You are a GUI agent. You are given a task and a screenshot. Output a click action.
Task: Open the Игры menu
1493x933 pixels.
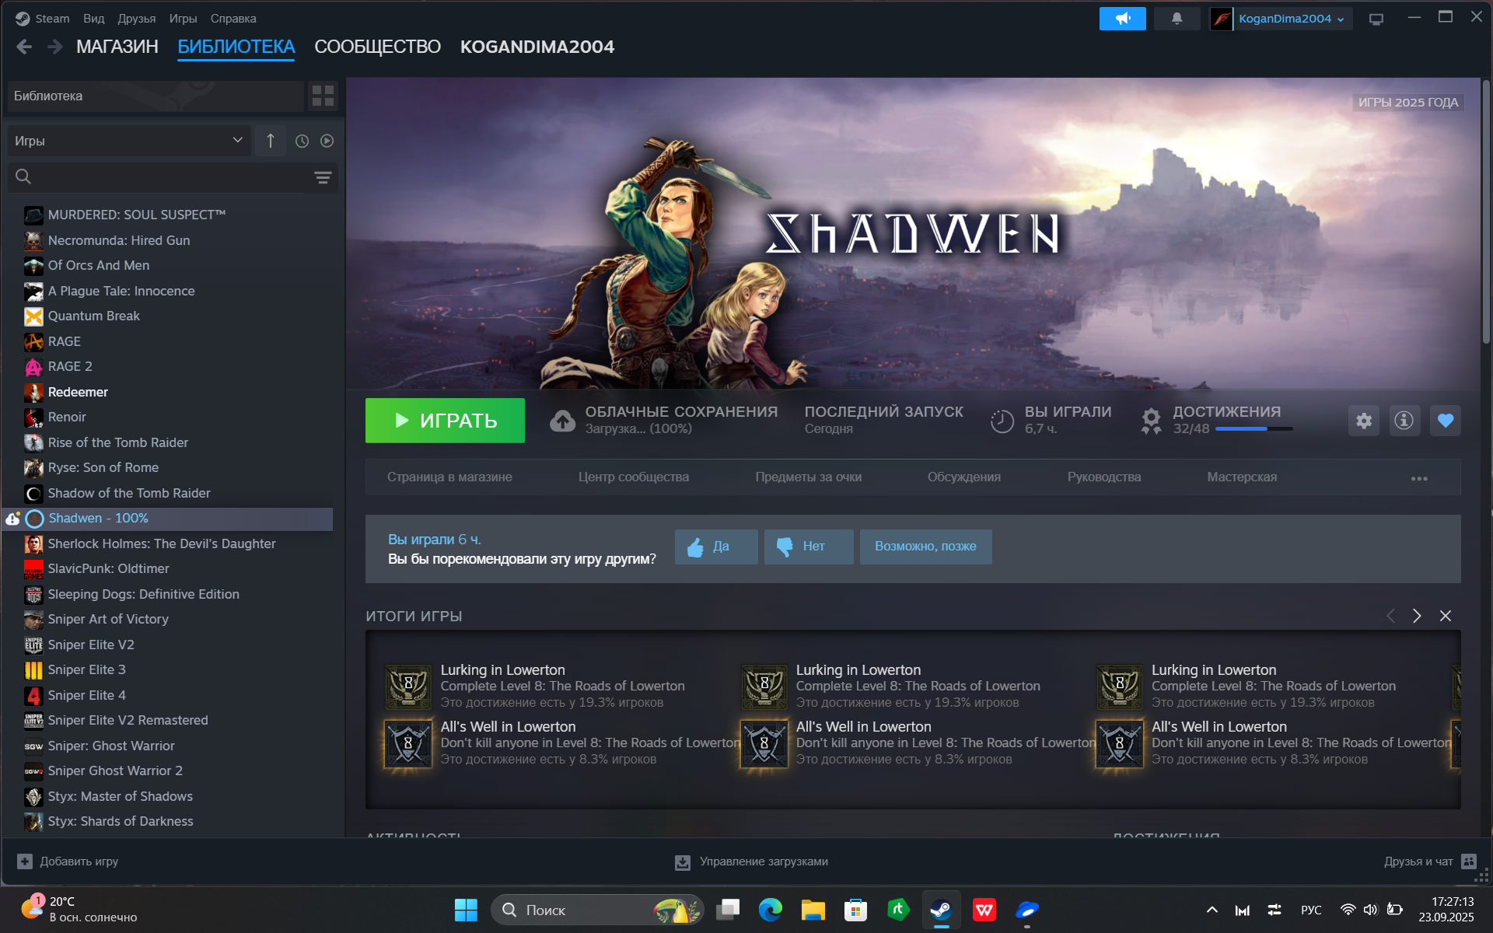coord(184,19)
